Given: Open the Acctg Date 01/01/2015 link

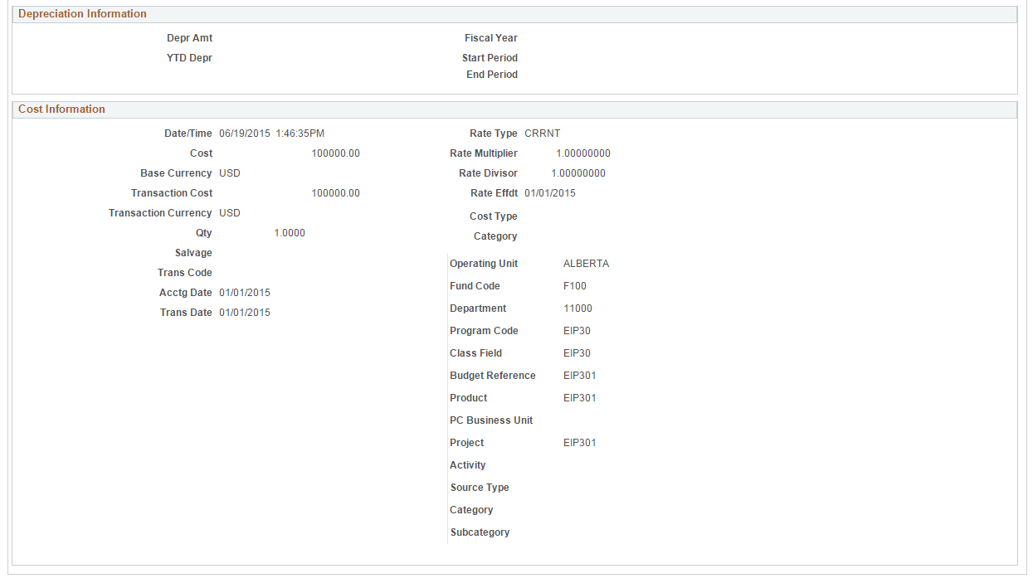Looking at the screenshot, I should (244, 292).
